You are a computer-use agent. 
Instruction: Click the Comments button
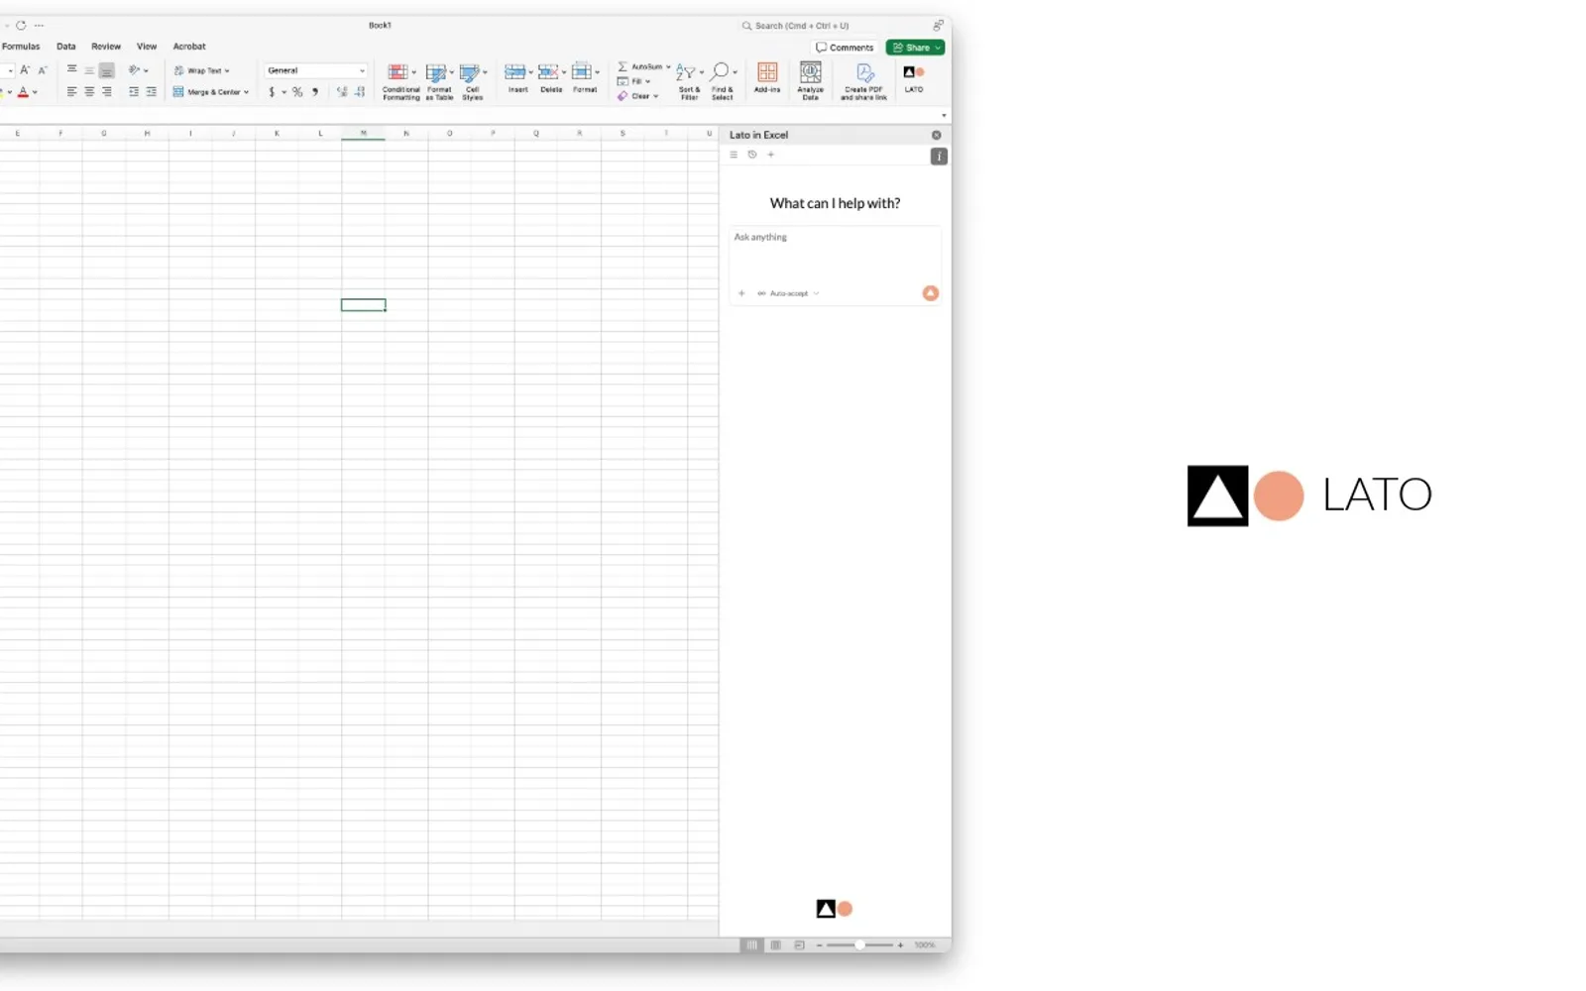tap(845, 48)
